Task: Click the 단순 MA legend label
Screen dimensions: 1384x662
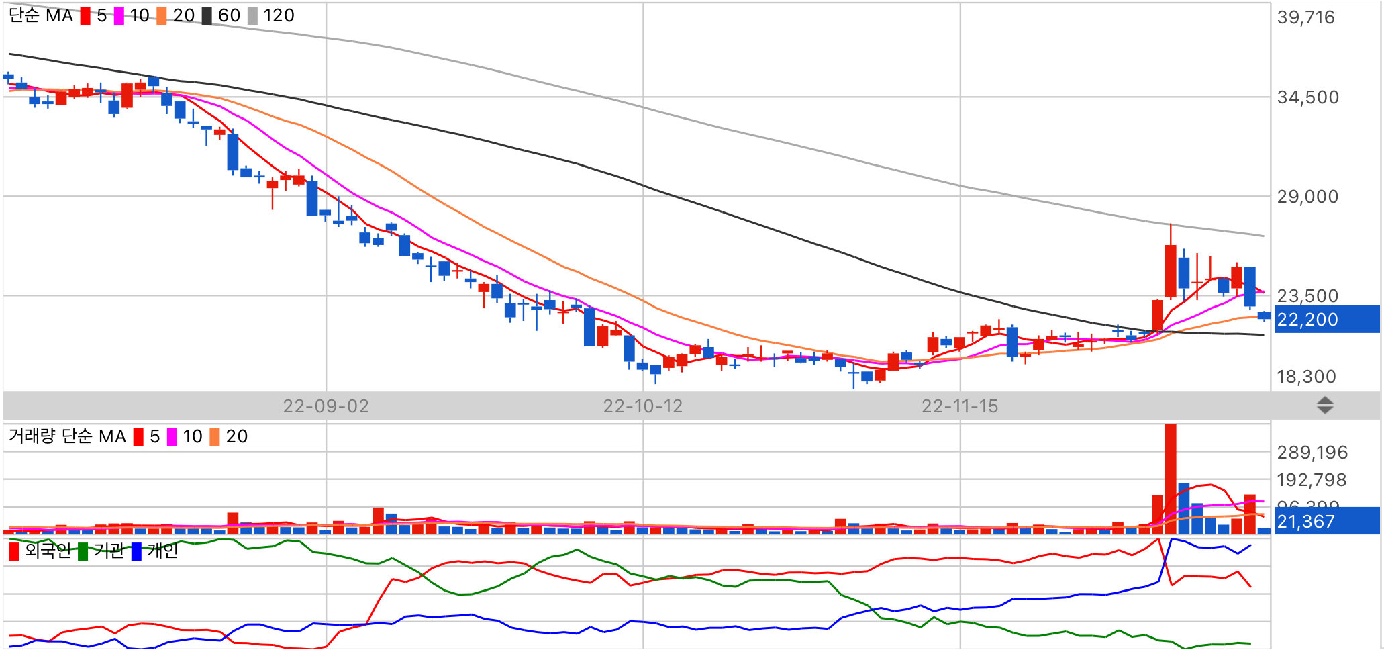Action: tap(41, 15)
